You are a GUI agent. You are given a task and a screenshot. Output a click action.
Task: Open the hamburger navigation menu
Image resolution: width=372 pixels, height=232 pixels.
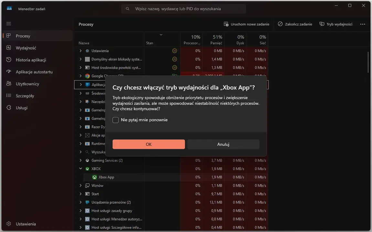9,24
